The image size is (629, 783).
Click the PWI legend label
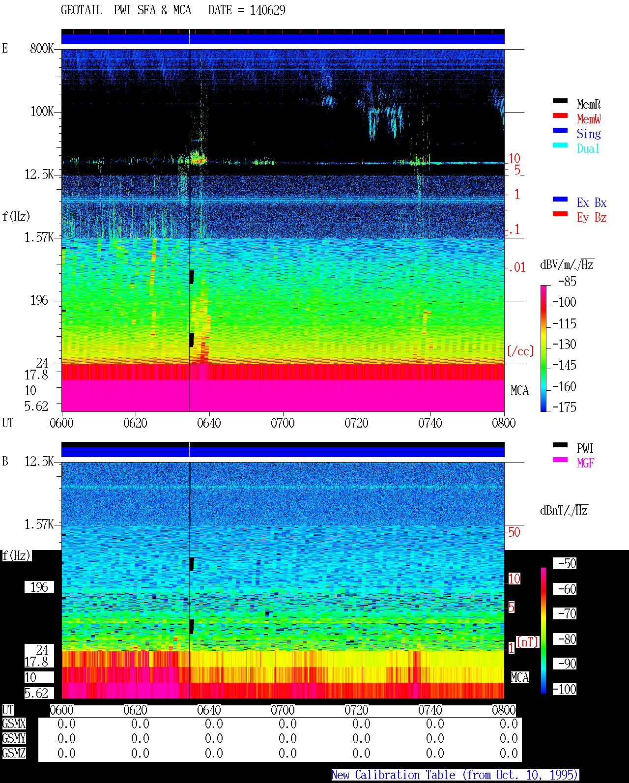tap(585, 448)
